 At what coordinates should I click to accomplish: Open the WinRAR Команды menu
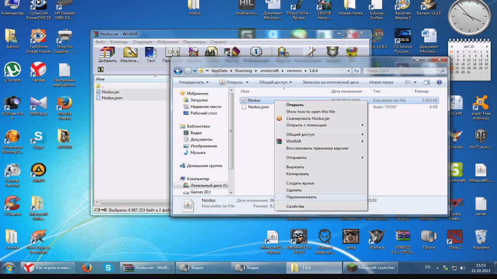[x=119, y=42]
